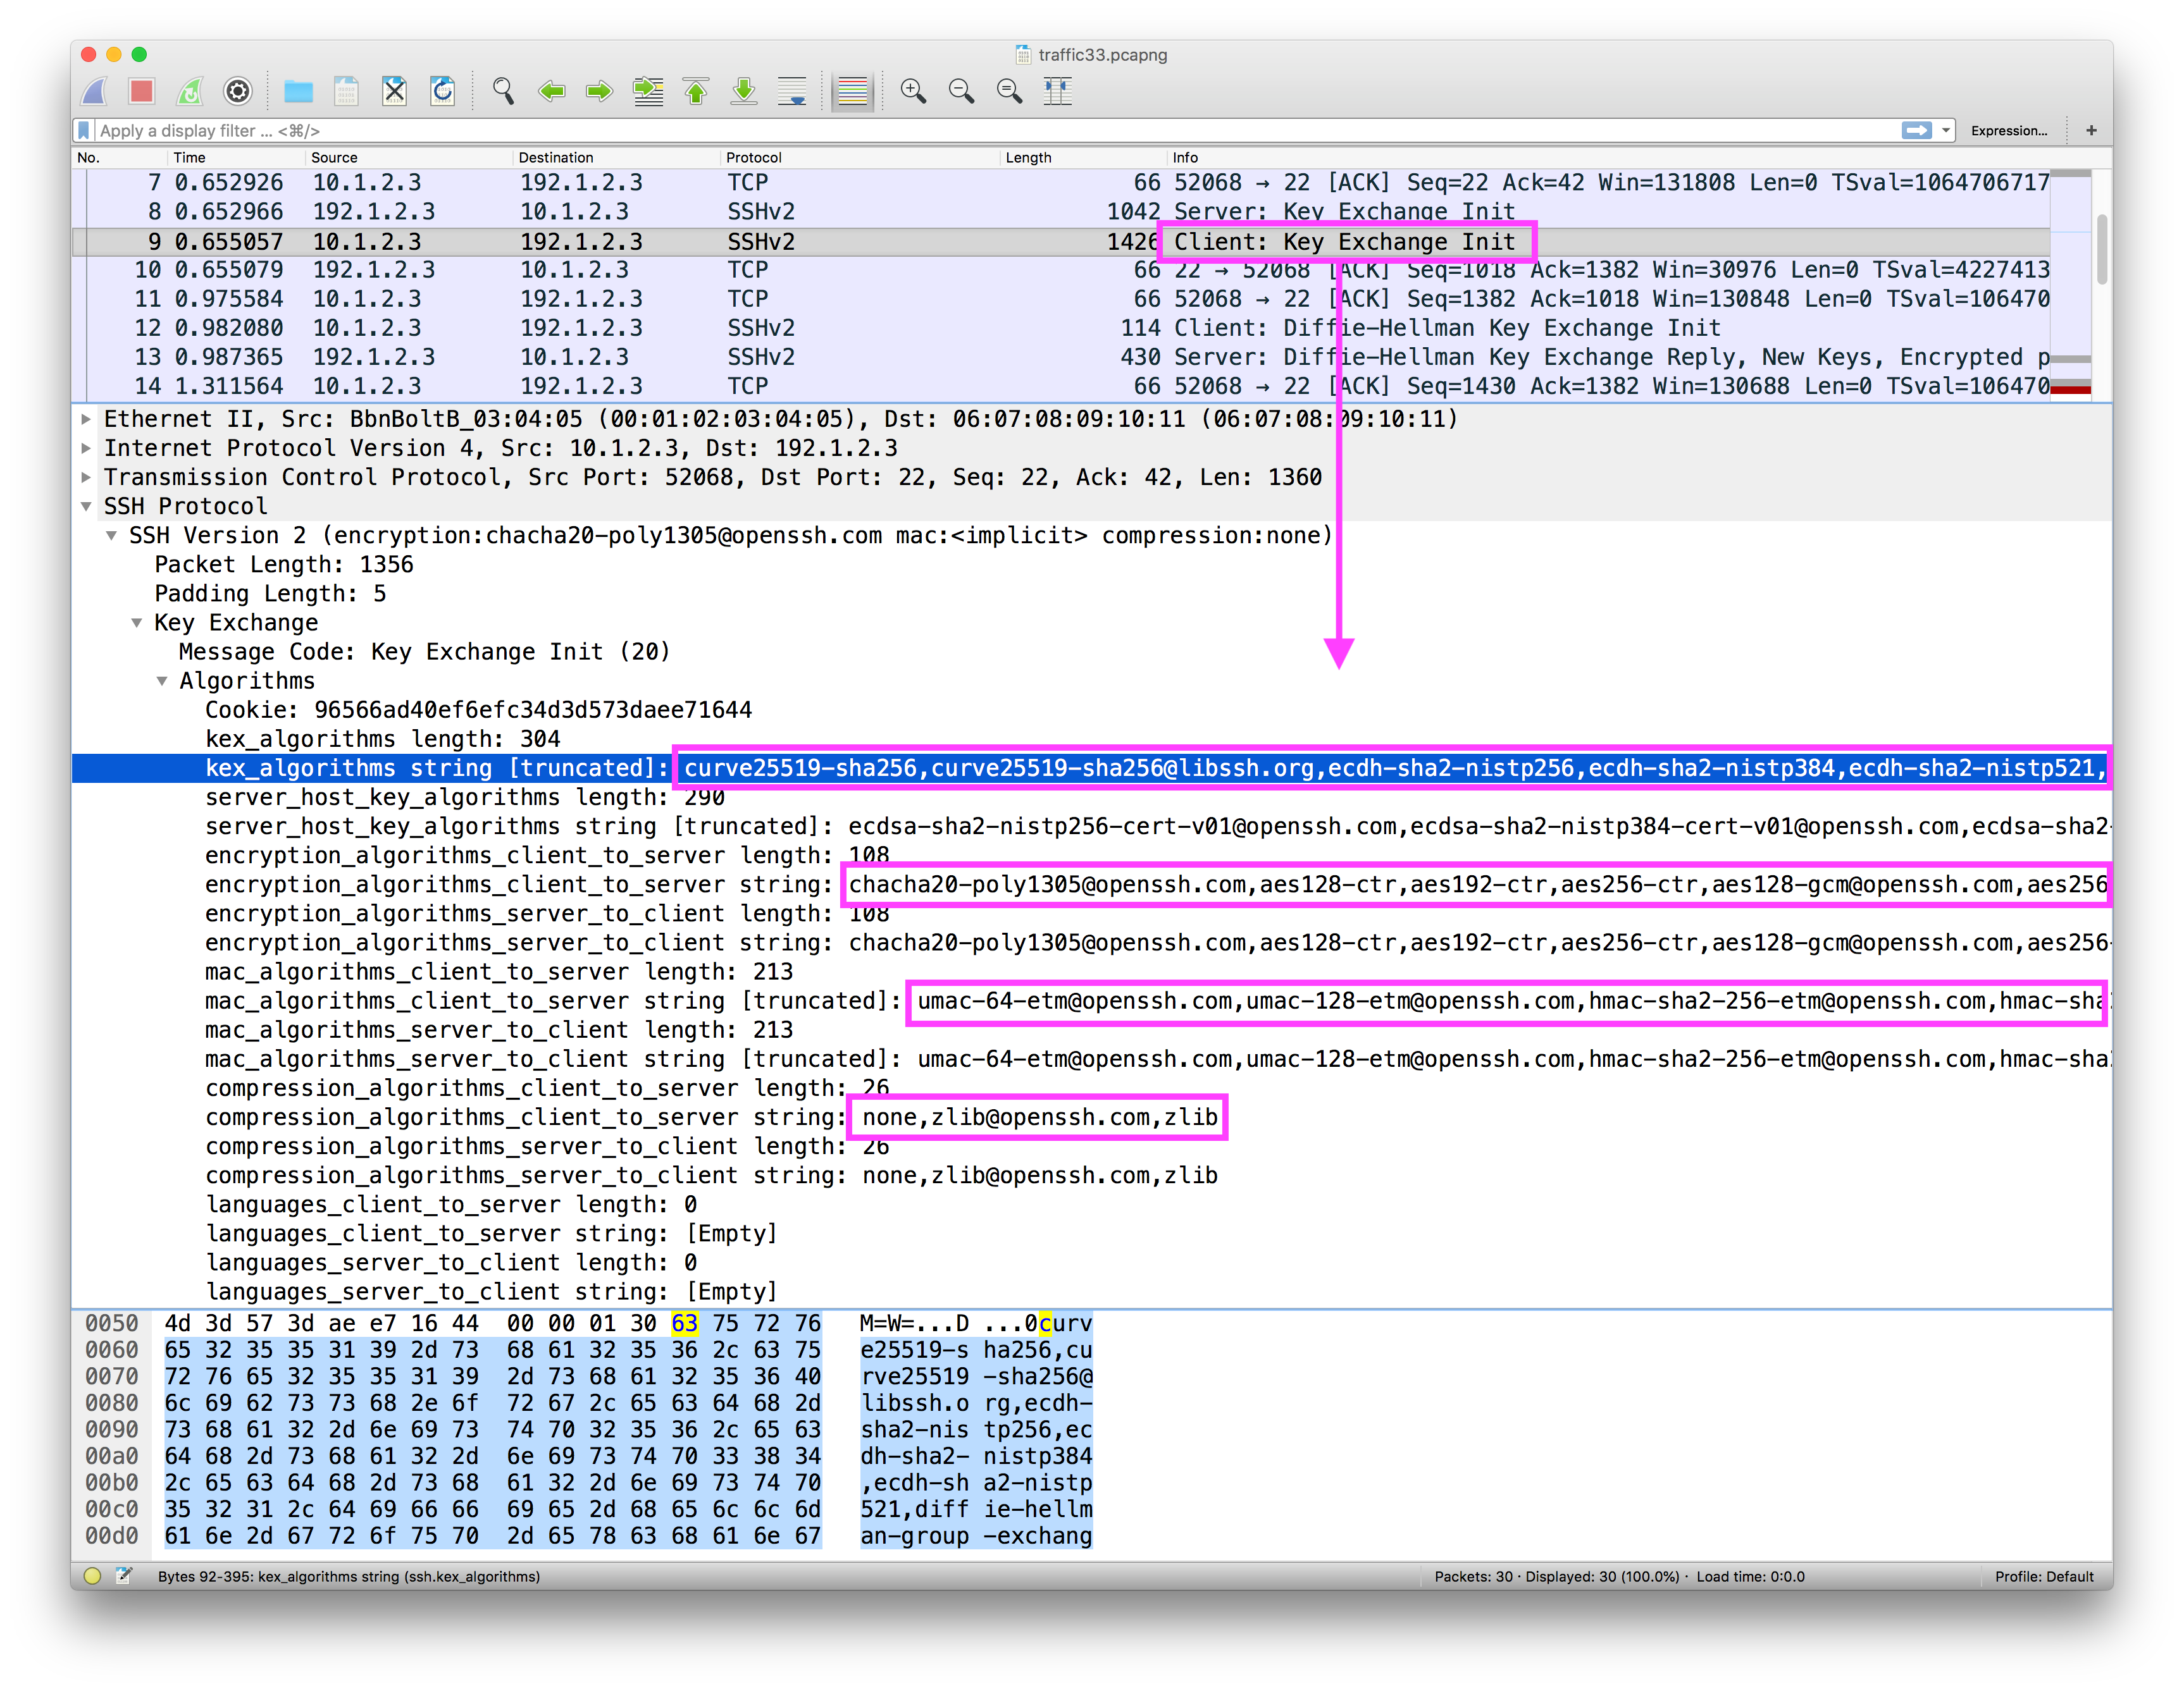Click the resize columns icon
Screen dimensions: 2184x1691
click(1057, 92)
